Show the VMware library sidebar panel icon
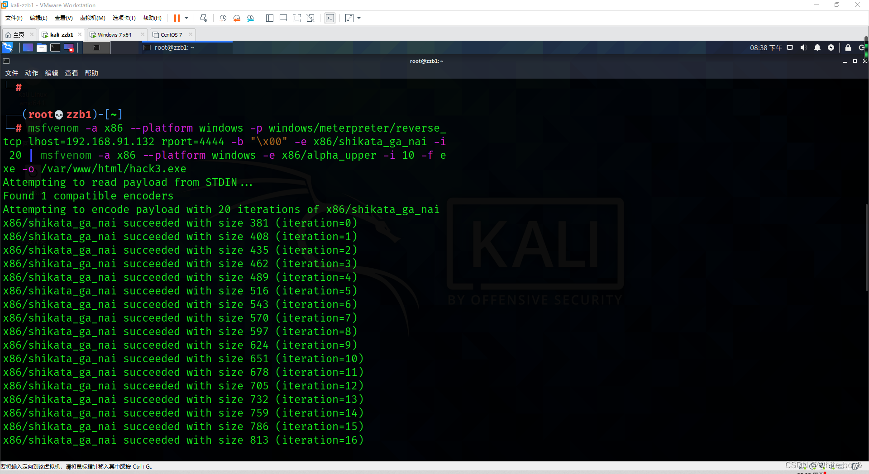869x474 pixels. click(270, 18)
